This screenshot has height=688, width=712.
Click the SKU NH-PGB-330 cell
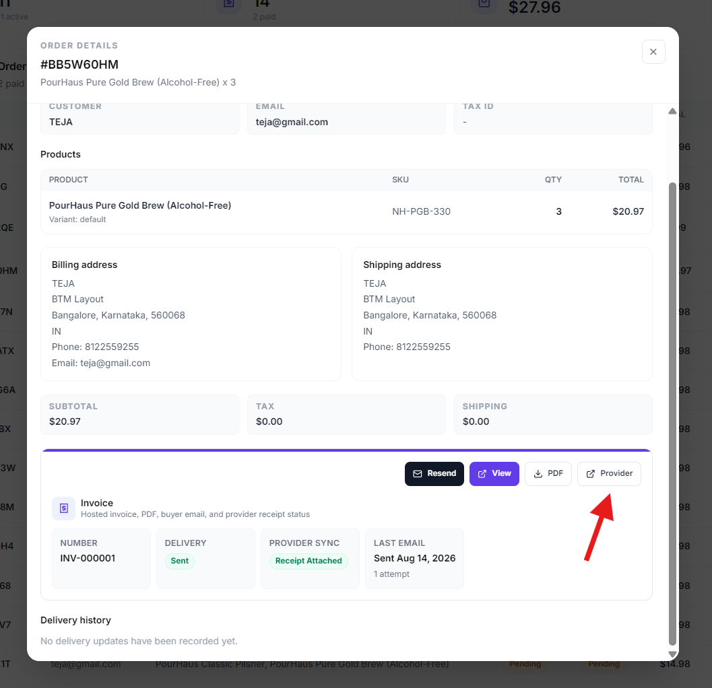421,211
